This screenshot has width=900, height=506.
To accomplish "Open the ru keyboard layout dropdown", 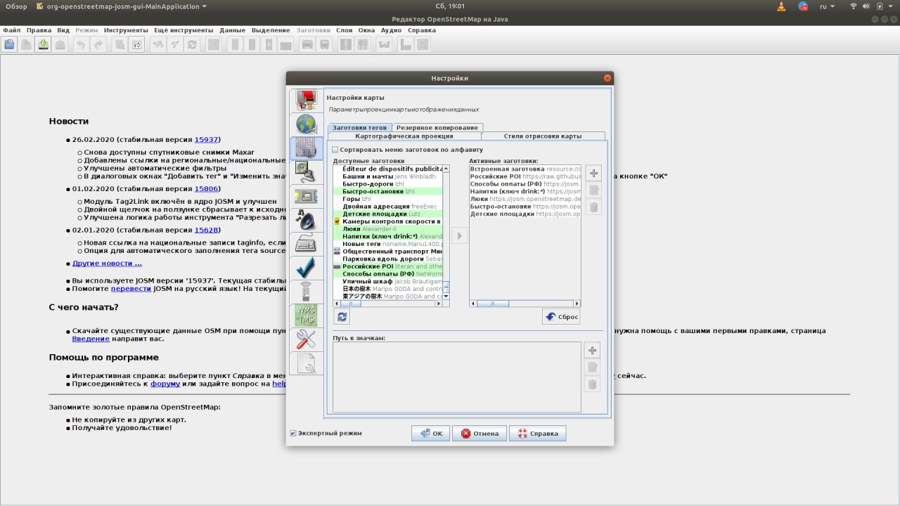I will 827,6.
